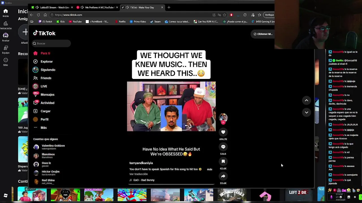Open Avatar in the Roblox sidebar
362x203 pixels.
tap(6, 37)
